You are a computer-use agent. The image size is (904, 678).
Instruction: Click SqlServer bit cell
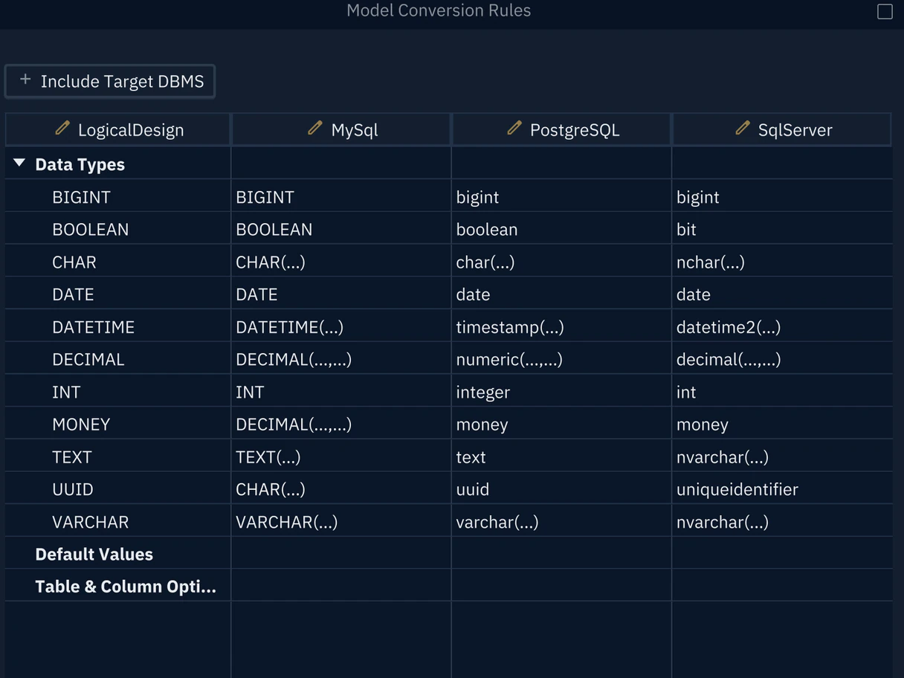(x=782, y=230)
